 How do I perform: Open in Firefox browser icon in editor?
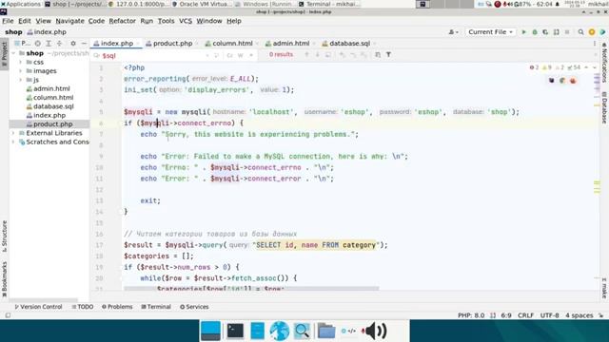click(573, 81)
